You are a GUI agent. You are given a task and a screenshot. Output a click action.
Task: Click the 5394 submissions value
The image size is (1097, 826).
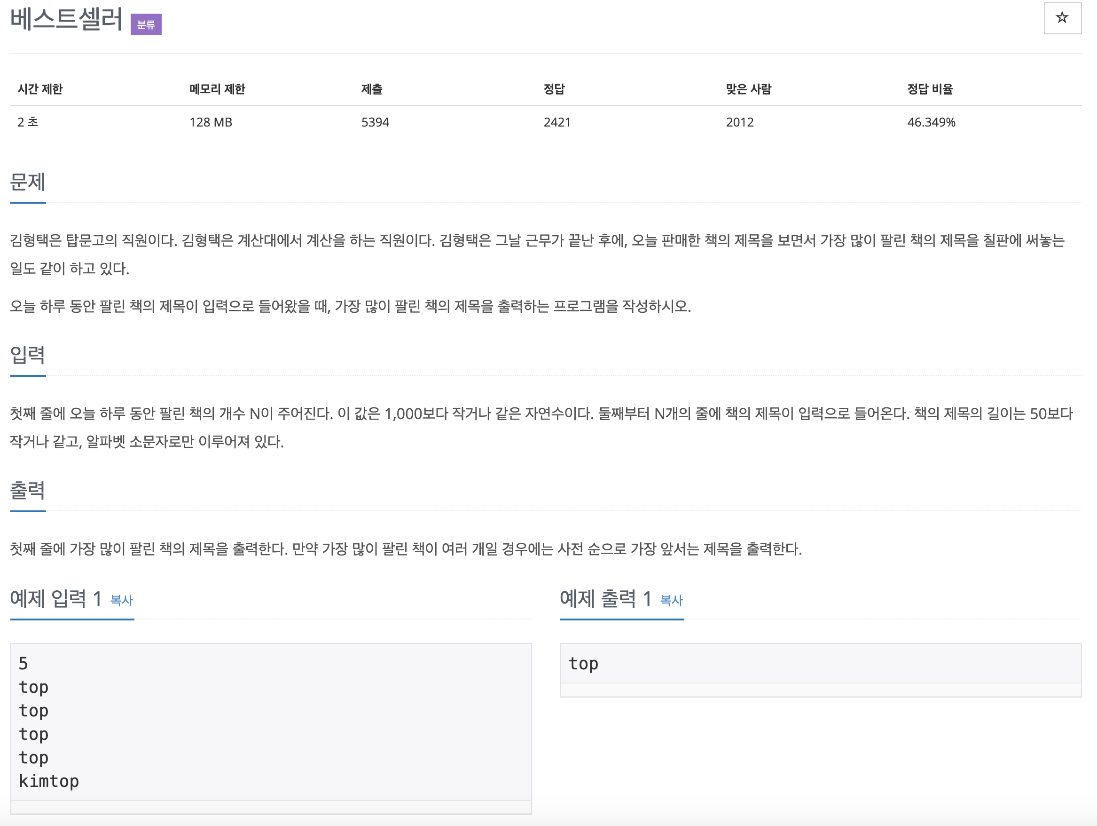tap(375, 122)
